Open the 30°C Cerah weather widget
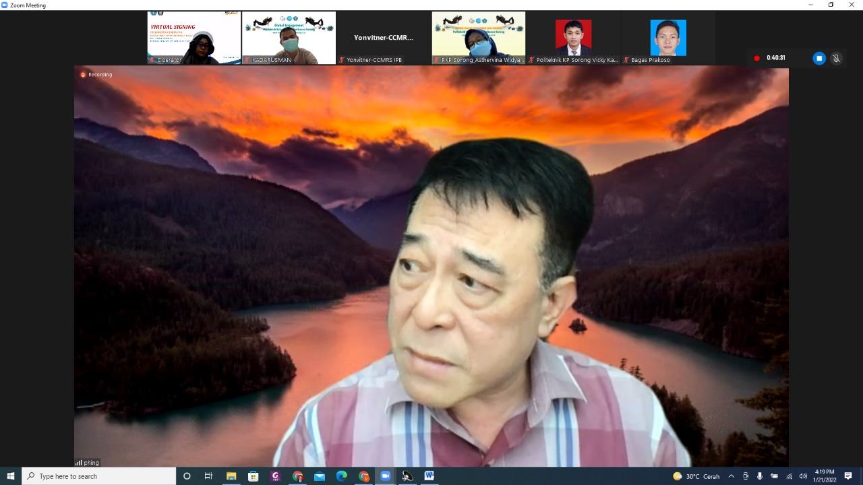This screenshot has width=863, height=485. point(696,476)
